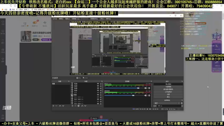Click browser refresh icon
The height and width of the screenshot is (126, 224).
[x=11, y=6]
